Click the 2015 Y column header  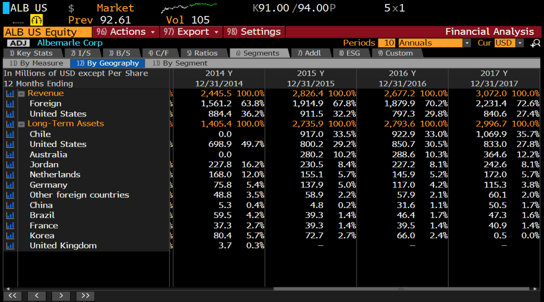point(311,74)
